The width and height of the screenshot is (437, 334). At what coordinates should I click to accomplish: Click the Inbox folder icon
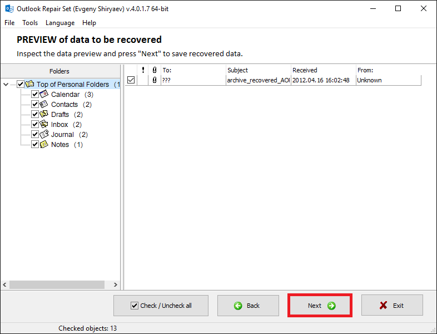[x=44, y=124]
